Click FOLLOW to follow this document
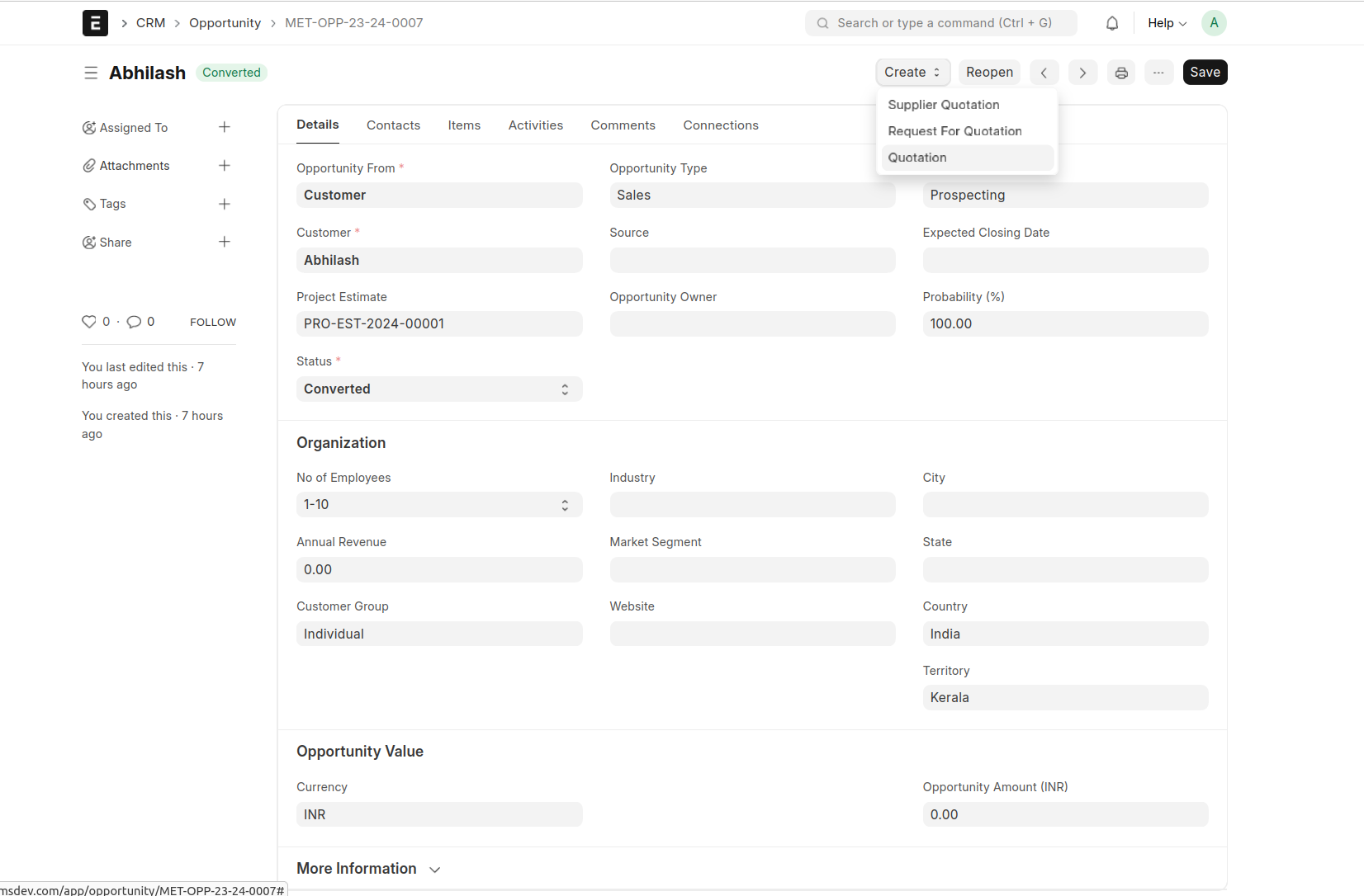Viewport: 1364px width, 896px height. pyautogui.click(x=213, y=323)
